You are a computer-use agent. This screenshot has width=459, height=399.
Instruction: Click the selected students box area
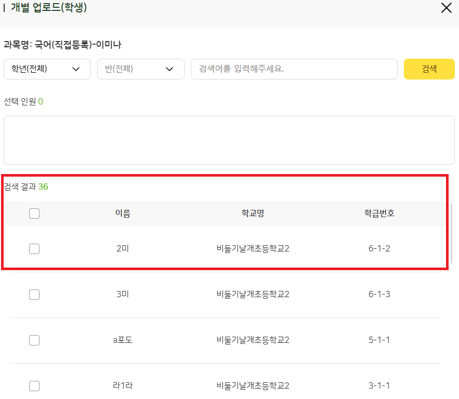pos(229,140)
